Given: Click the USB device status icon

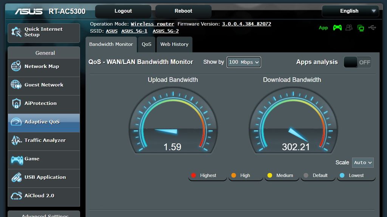Looking at the screenshot, I should click(373, 28).
